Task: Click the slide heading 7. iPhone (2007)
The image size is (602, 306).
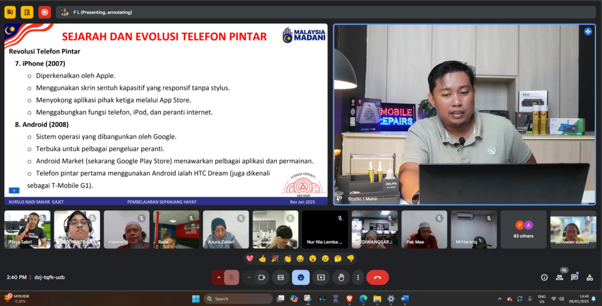Action: (40, 63)
